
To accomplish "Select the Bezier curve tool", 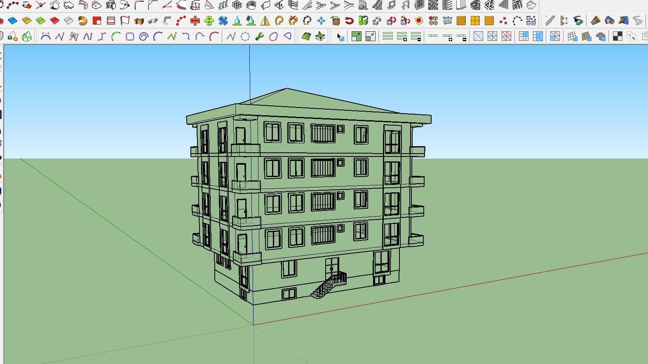I will click(x=46, y=37).
